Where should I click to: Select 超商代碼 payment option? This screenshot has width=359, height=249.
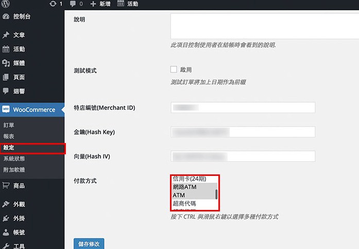[194, 204]
